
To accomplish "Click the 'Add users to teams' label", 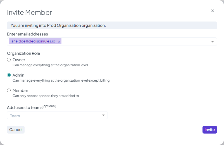I will point(25,107).
